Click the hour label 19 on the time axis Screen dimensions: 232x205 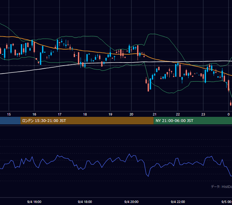(110, 114)
